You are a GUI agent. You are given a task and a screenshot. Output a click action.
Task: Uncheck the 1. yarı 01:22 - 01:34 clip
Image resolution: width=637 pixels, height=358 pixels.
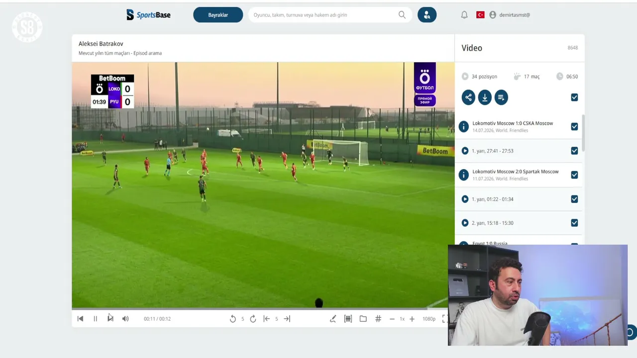pyautogui.click(x=574, y=199)
